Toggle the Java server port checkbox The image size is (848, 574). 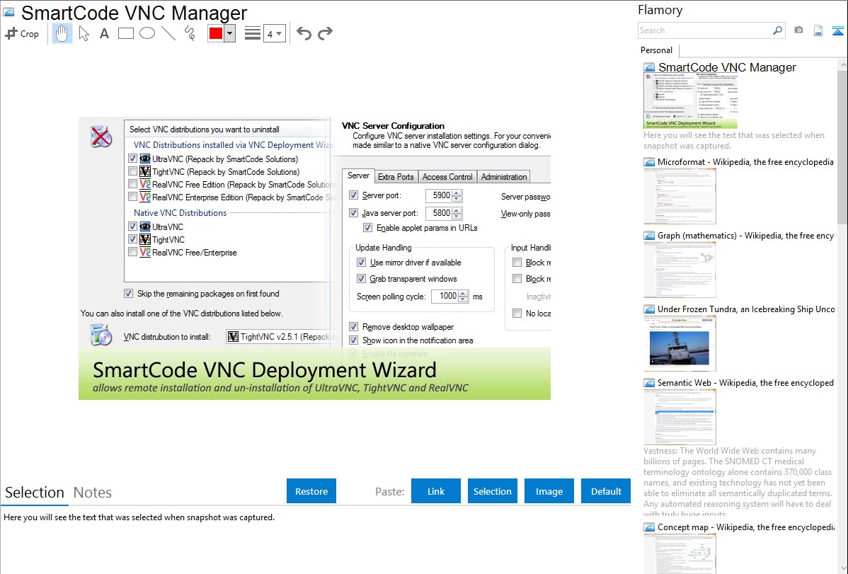click(x=353, y=212)
